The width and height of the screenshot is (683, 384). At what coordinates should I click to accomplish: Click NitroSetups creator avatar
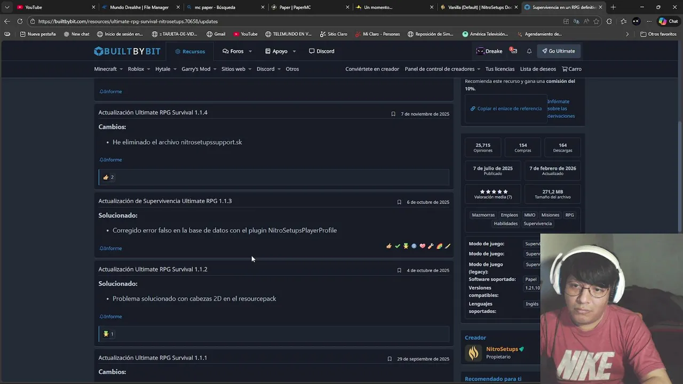[473, 353]
